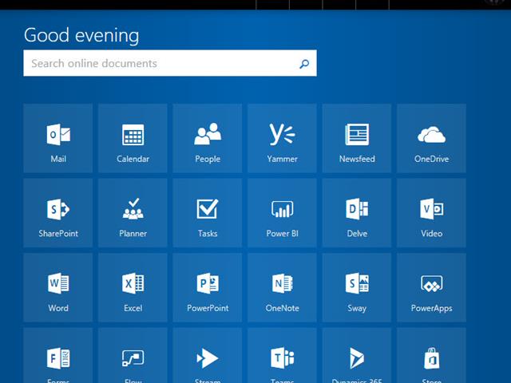Open the Calendar app tile
Image resolution: width=511 pixels, height=383 pixels.
pyautogui.click(x=133, y=138)
